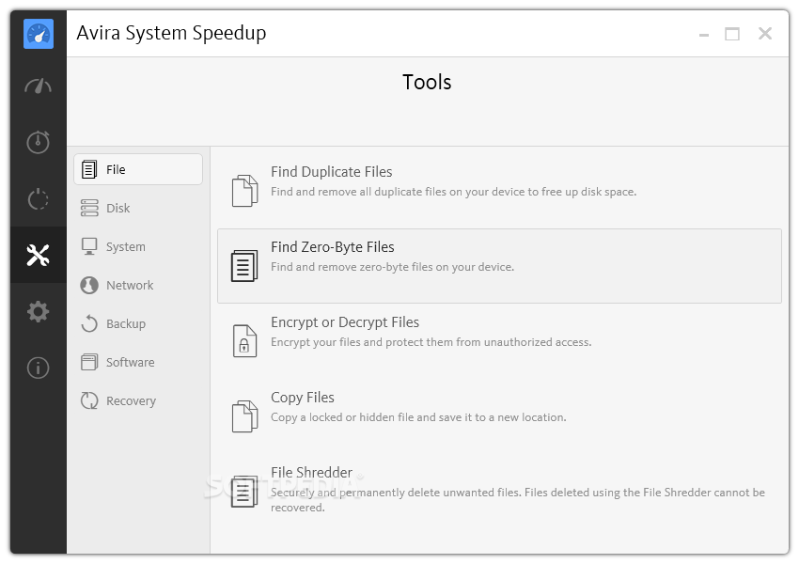Select the wrench Tools sidebar icon

39,255
